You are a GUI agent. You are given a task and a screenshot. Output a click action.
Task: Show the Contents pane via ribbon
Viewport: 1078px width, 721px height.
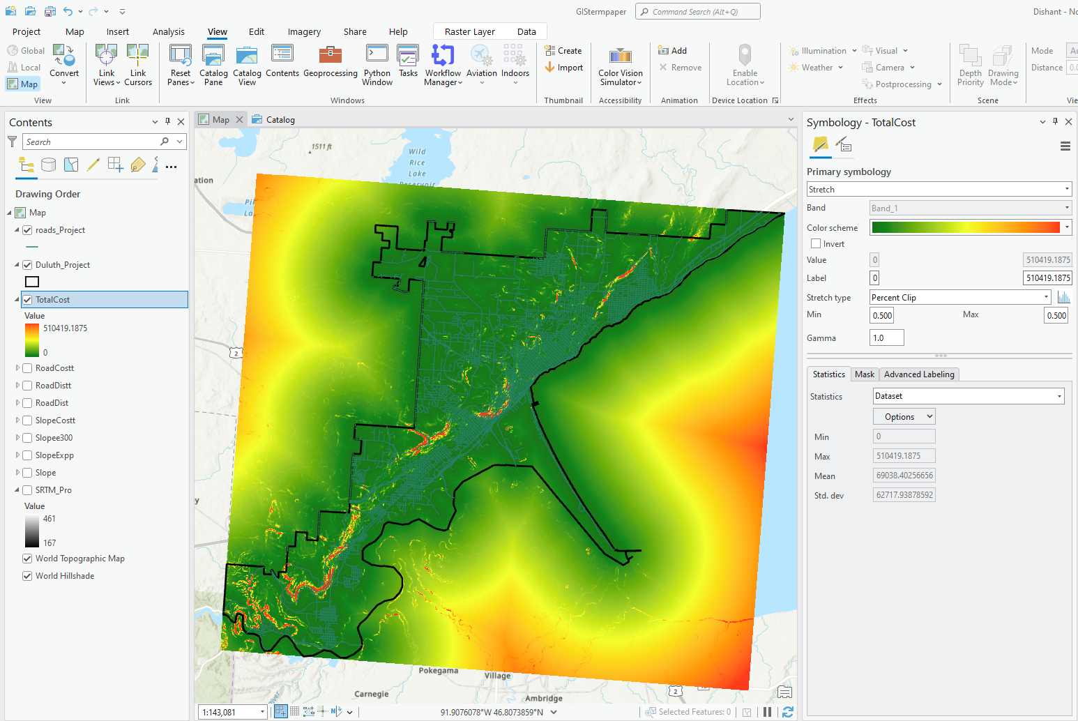click(x=282, y=61)
